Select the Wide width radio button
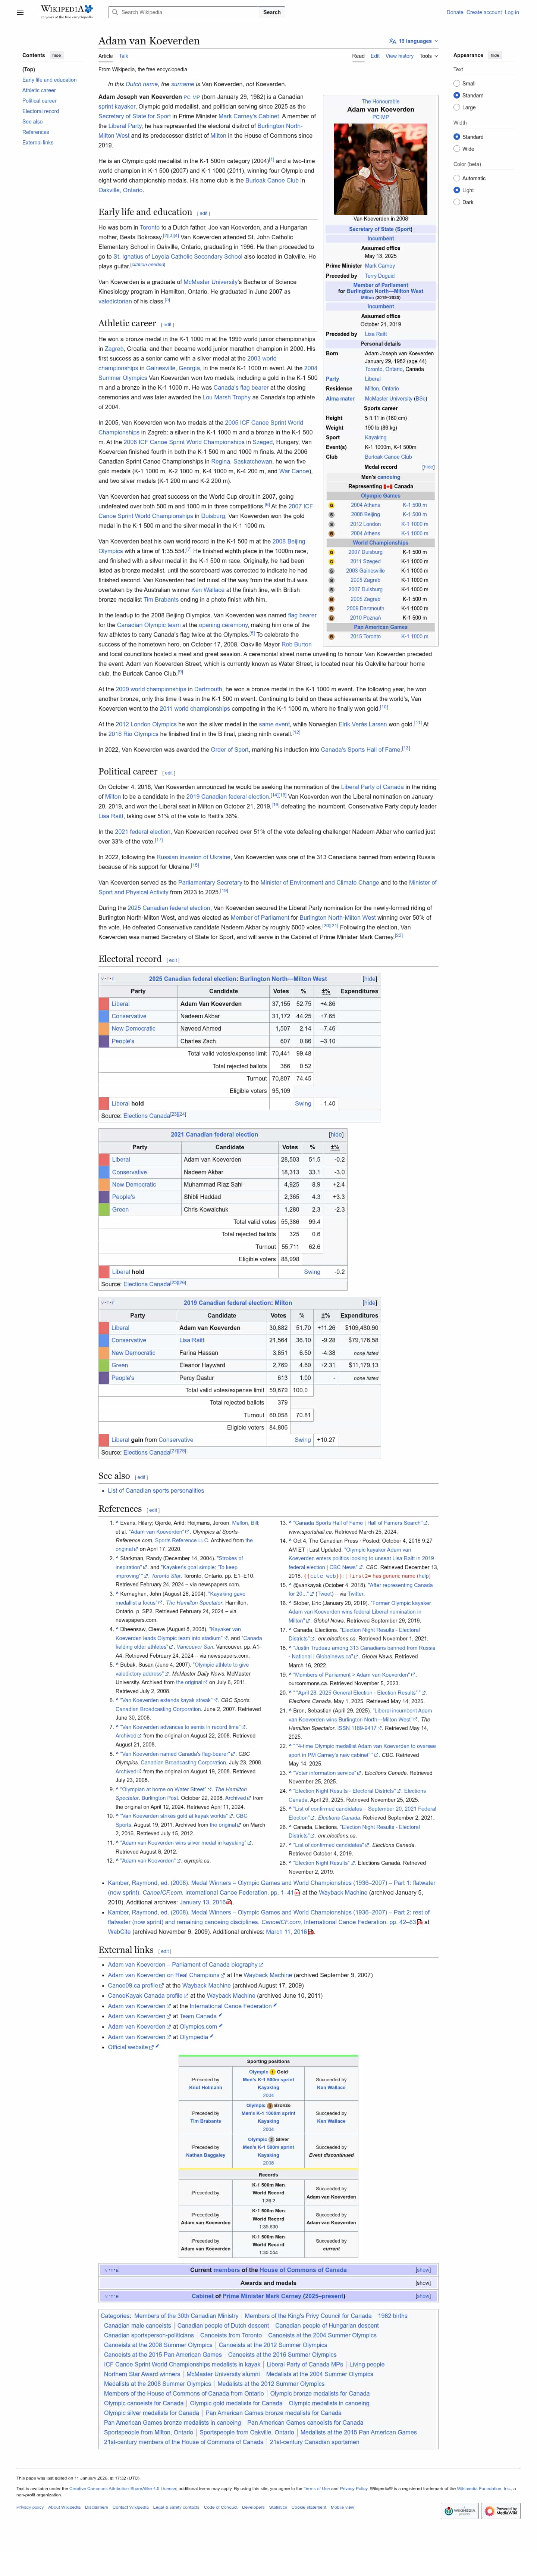 [457, 149]
